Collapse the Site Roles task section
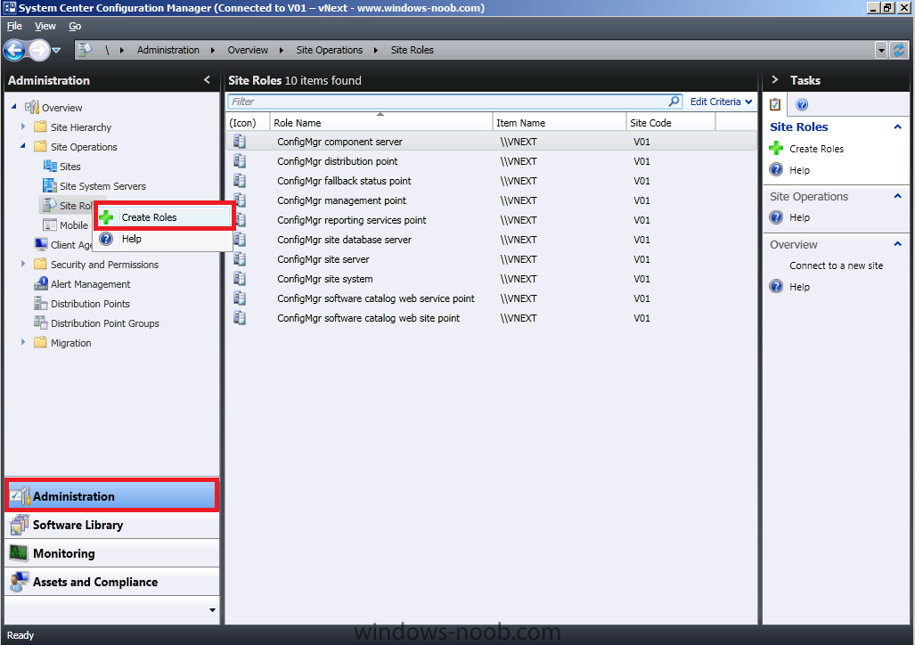 pyautogui.click(x=897, y=127)
